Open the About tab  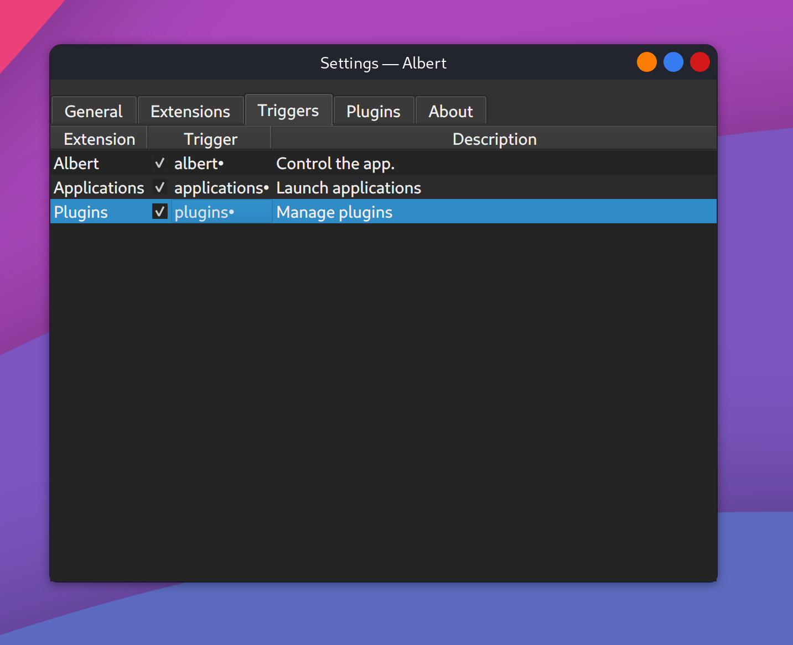(x=450, y=111)
